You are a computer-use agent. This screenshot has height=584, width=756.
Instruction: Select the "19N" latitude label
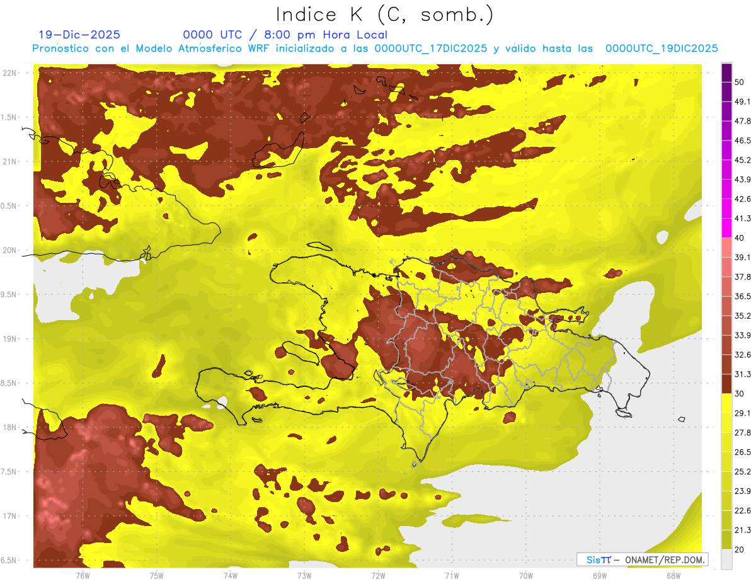[10, 339]
